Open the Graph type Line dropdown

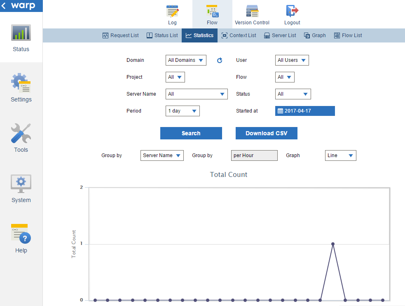coord(340,155)
